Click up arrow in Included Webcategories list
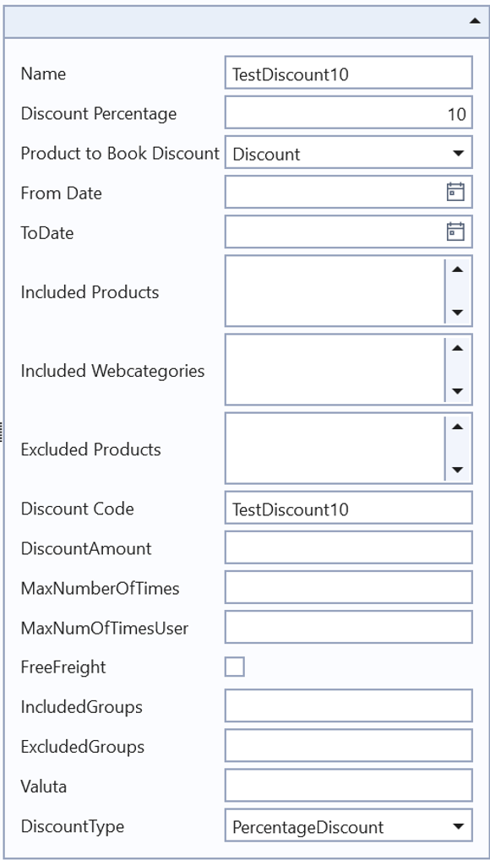Screen dimensions: 490x860 [x=458, y=348]
